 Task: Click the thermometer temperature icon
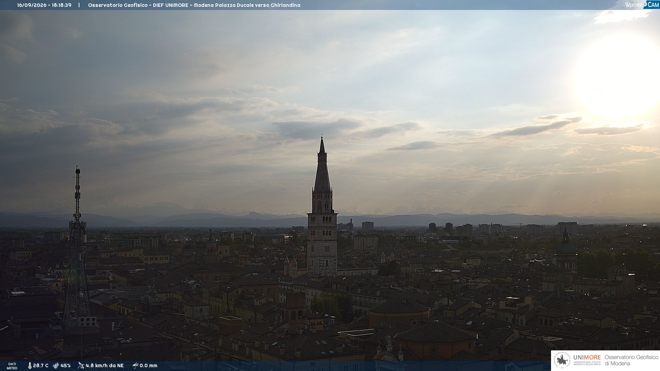coord(30,366)
